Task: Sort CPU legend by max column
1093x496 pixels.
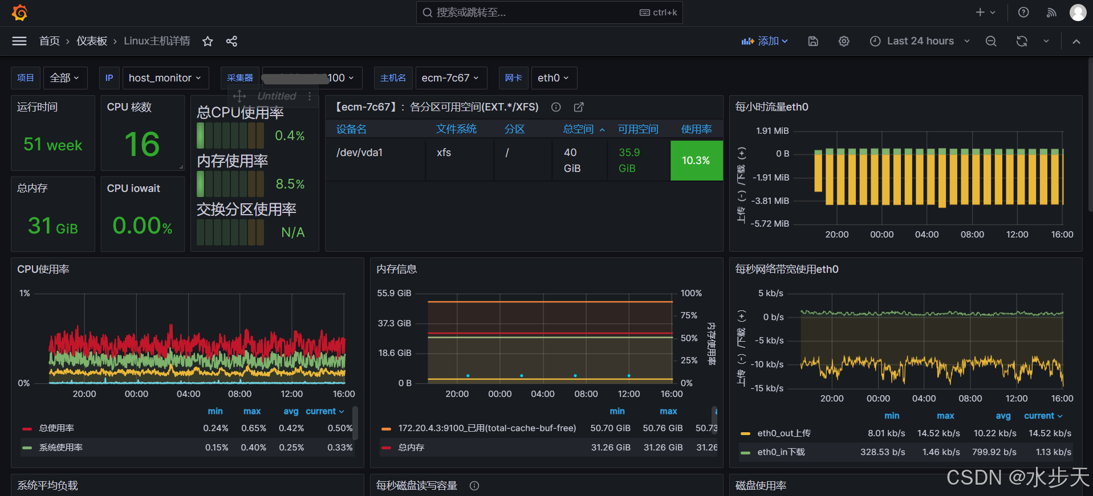Action: point(252,411)
